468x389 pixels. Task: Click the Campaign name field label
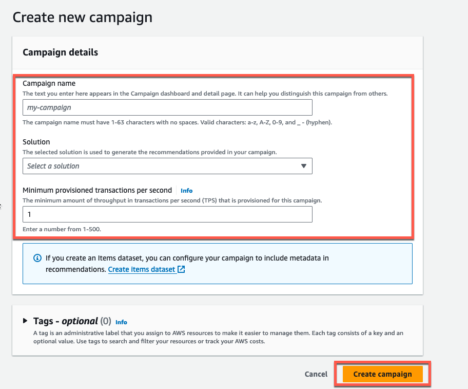[49, 83]
